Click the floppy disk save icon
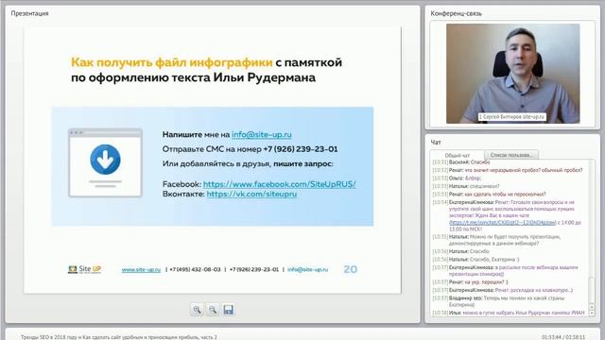Image resolution: width=605 pixels, height=340 pixels. (x=229, y=310)
